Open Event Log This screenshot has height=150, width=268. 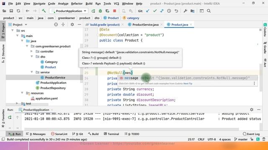(251, 134)
